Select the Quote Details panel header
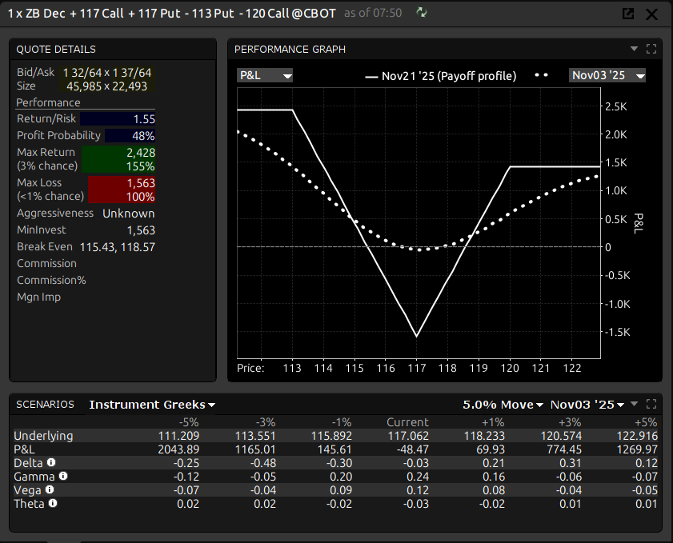Viewport: 673px width, 543px height. (56, 50)
